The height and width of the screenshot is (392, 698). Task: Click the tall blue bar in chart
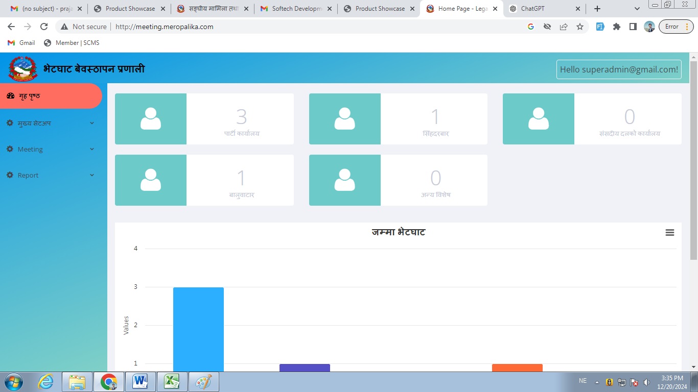198,329
